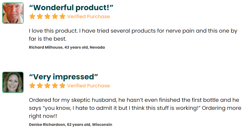This screenshot has width=242, height=128.
Task: Click the second star under Wonderful product heading
Action: coord(40,16)
